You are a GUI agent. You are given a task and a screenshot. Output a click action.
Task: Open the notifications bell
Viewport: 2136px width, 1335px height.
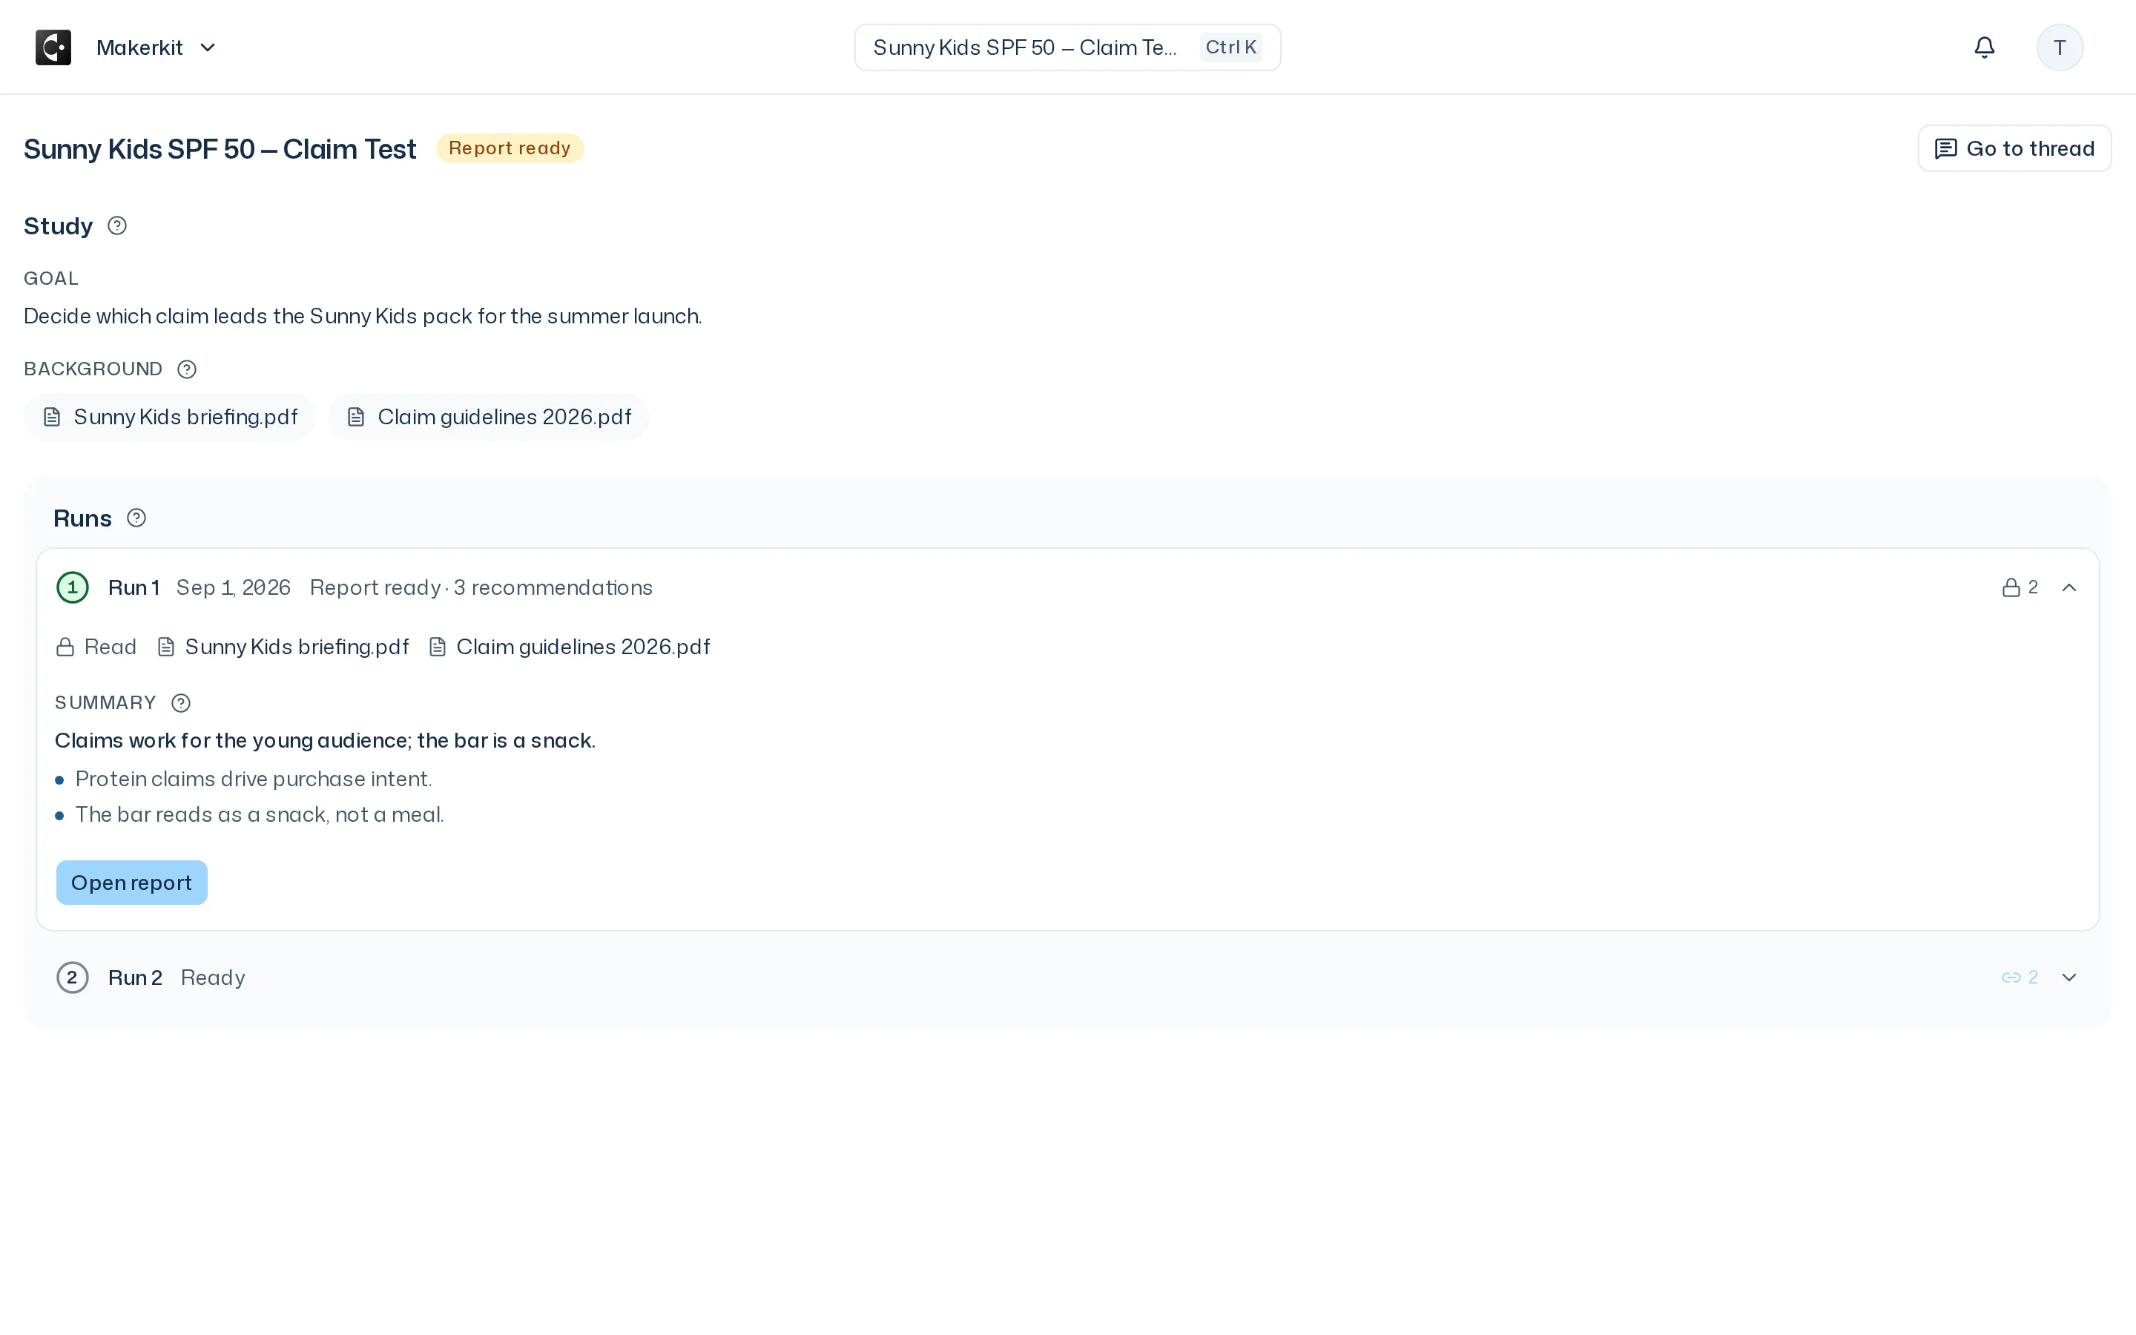1984,47
